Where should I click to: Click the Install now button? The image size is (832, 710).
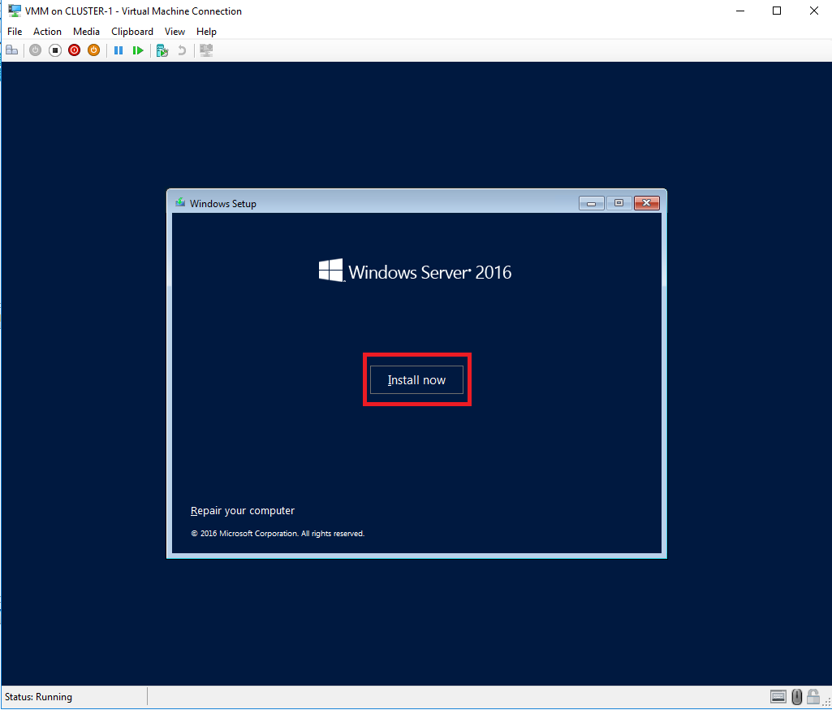[416, 379]
